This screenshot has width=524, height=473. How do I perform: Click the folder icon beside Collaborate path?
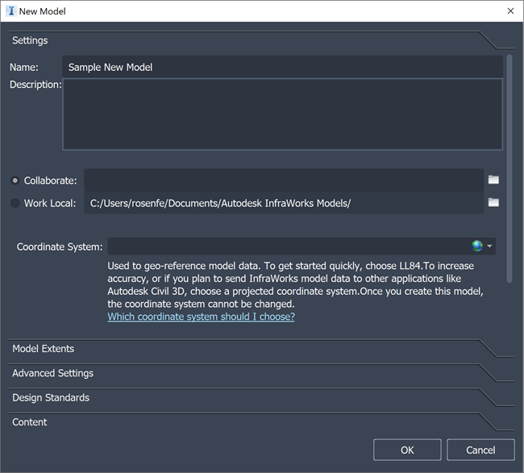(493, 180)
